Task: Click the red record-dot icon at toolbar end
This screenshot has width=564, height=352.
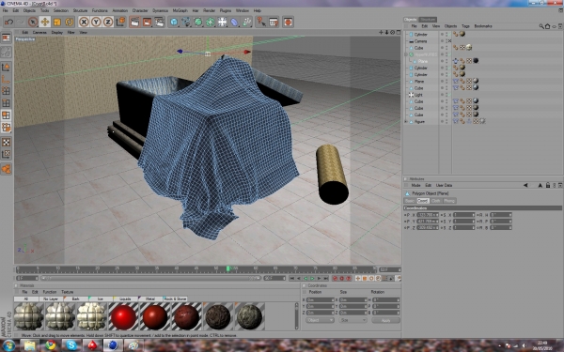Action: (x=288, y=23)
